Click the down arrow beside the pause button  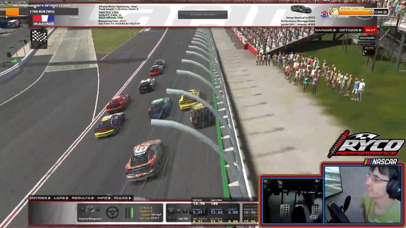coord(185,210)
